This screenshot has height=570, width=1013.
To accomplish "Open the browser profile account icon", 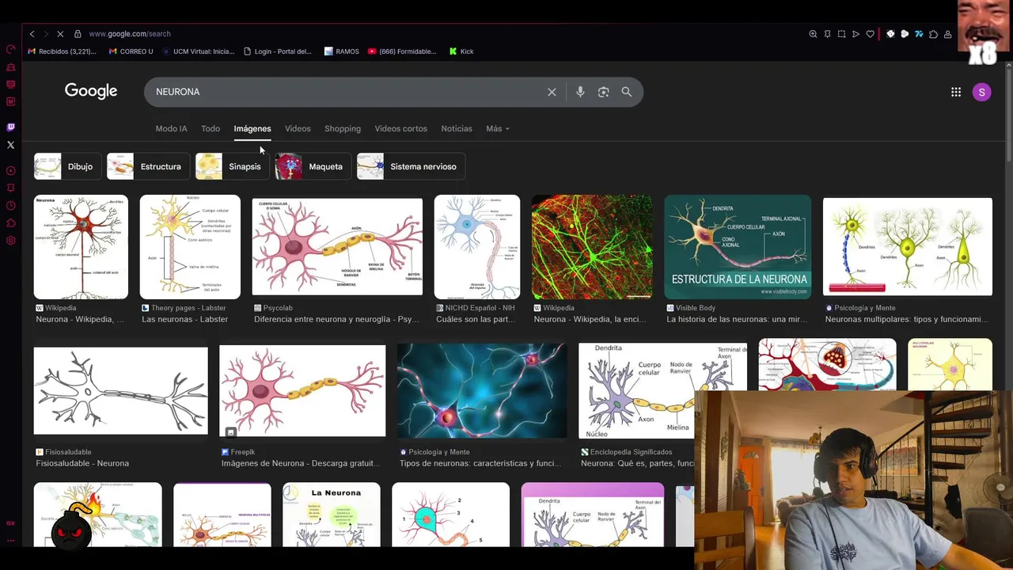I will [x=947, y=34].
